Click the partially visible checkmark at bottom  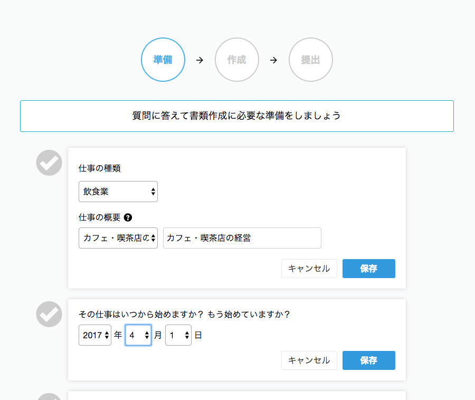(49, 397)
